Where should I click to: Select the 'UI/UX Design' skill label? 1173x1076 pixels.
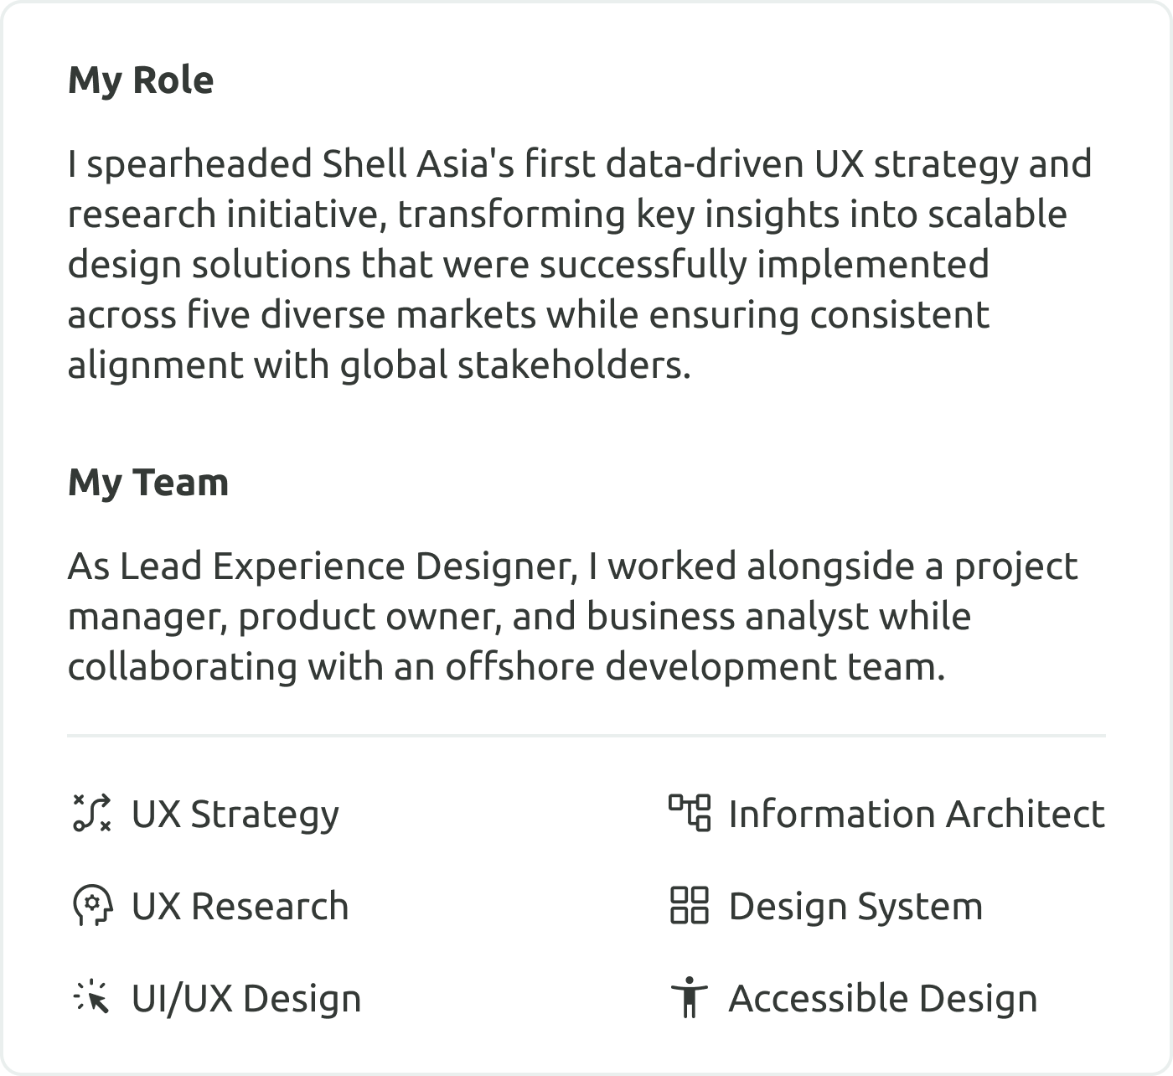pyautogui.click(x=246, y=998)
